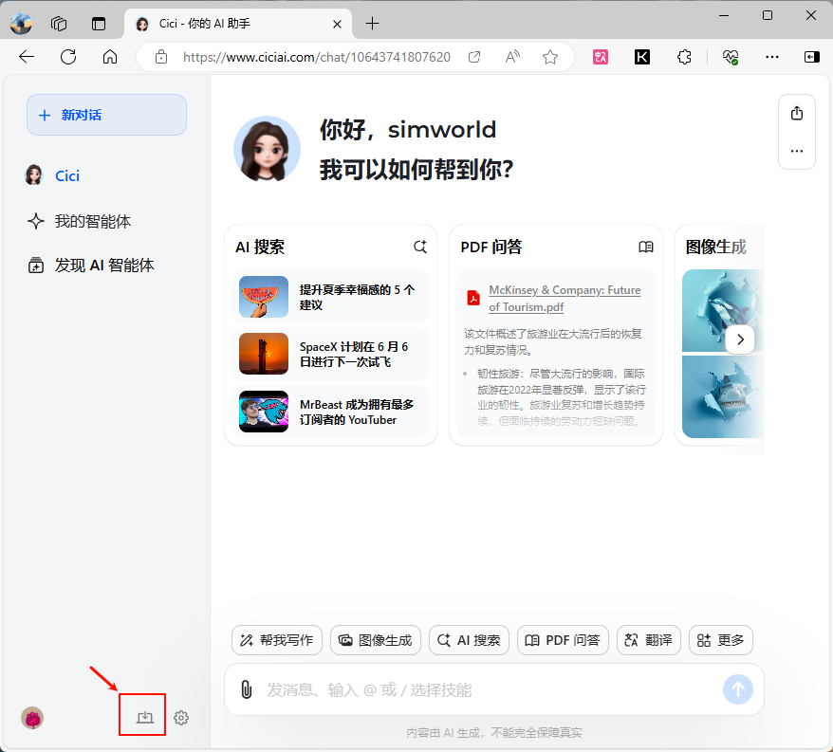Open 我的智能体 in sidebar
The width and height of the screenshot is (833, 752).
tap(92, 221)
